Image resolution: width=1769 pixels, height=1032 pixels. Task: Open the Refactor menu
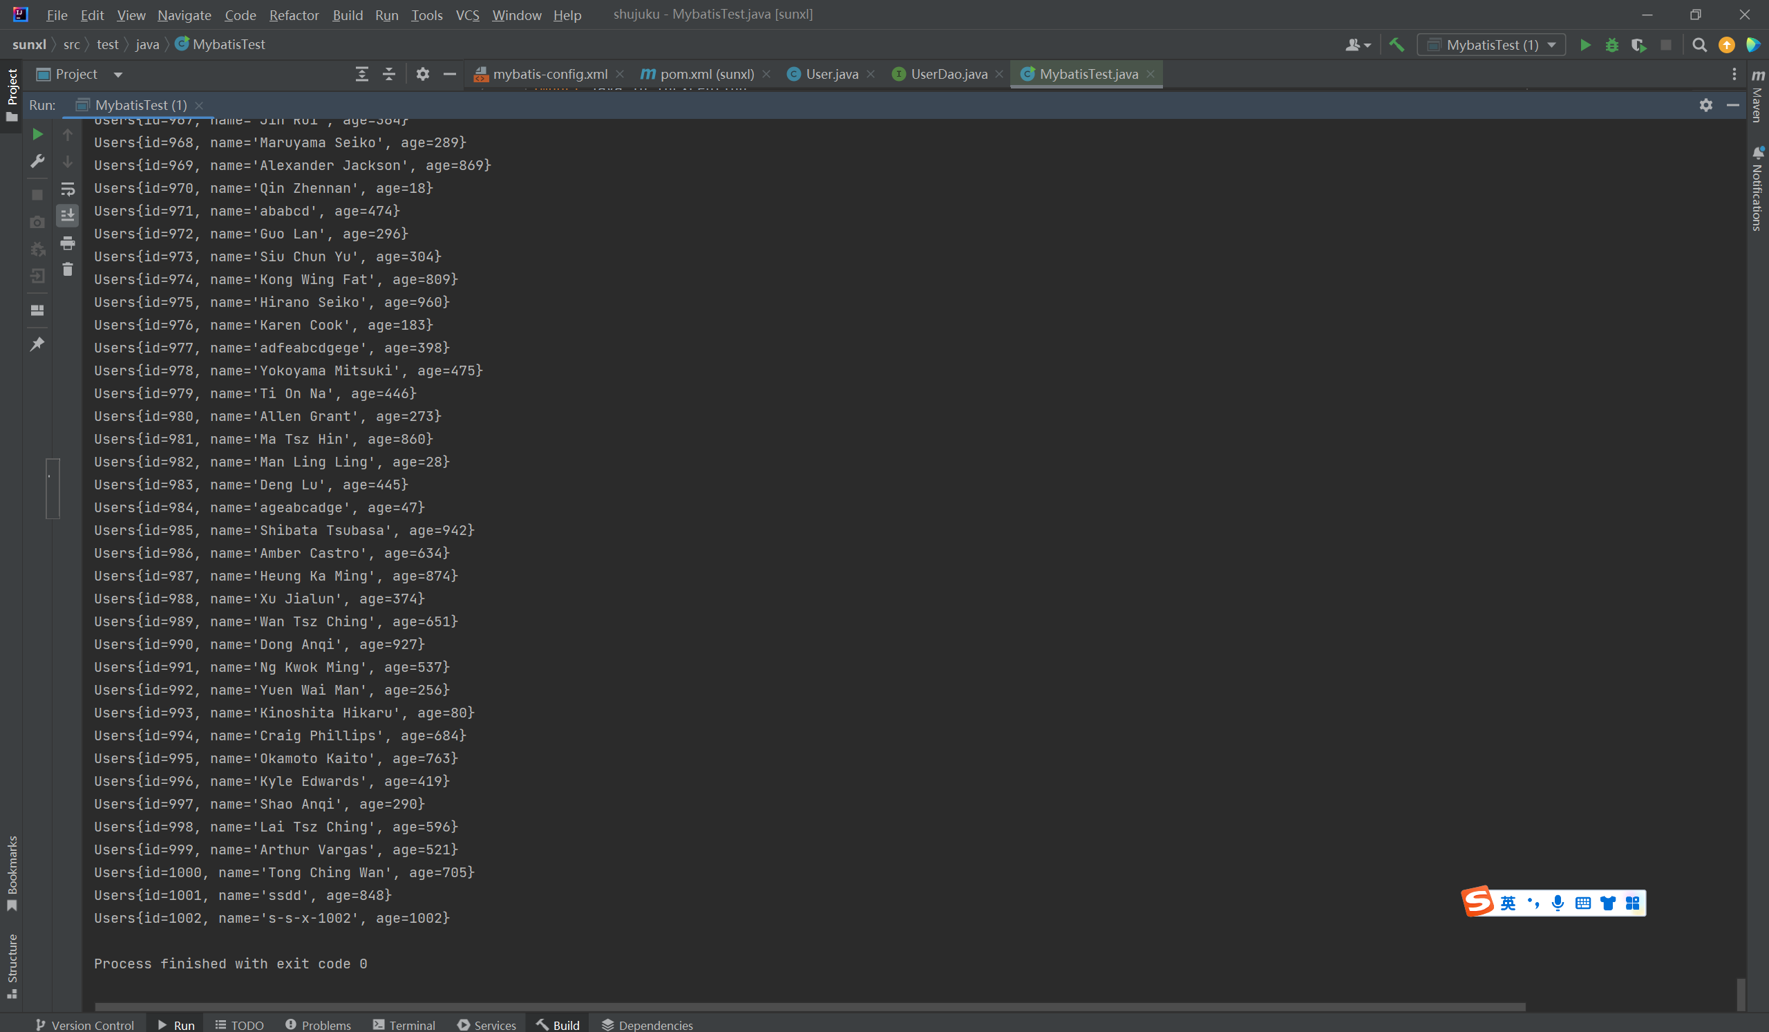pos(294,15)
